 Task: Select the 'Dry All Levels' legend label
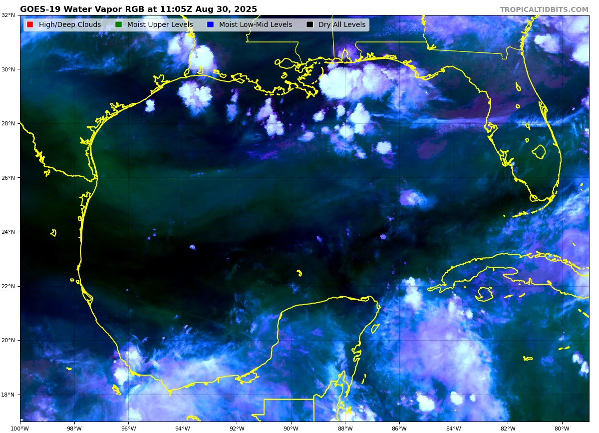click(x=342, y=24)
